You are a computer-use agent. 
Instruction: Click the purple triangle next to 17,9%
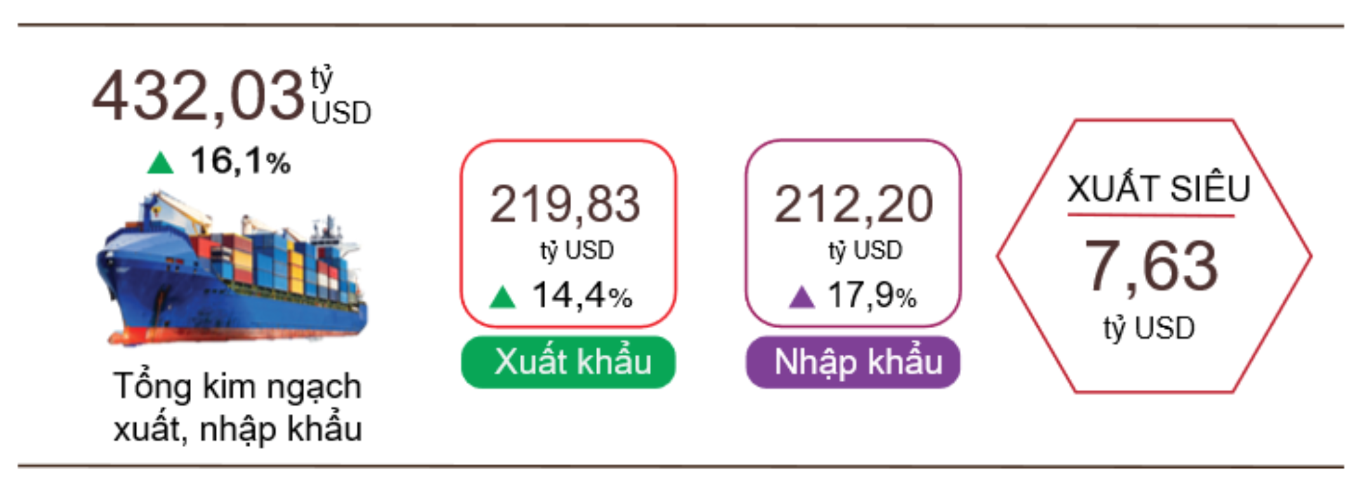point(802,296)
